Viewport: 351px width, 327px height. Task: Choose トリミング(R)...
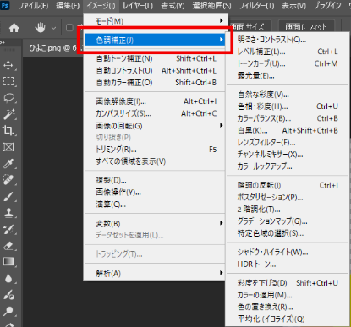pyautogui.click(x=155, y=150)
